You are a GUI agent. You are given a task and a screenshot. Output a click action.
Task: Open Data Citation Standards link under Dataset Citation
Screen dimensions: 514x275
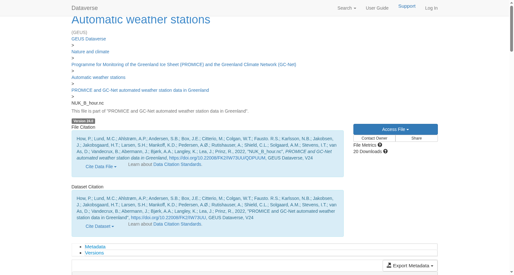click(177, 224)
